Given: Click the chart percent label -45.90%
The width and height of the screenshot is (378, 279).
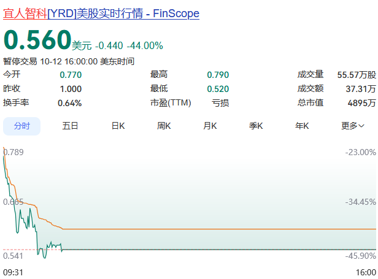Looking at the screenshot, I should [360, 256].
